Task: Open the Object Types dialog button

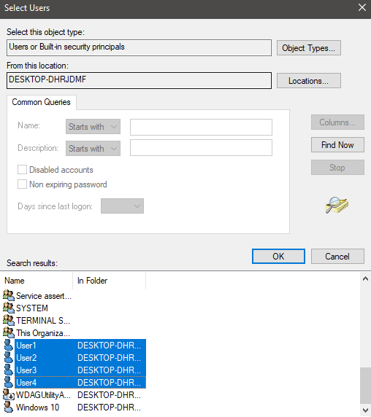Action: click(309, 48)
